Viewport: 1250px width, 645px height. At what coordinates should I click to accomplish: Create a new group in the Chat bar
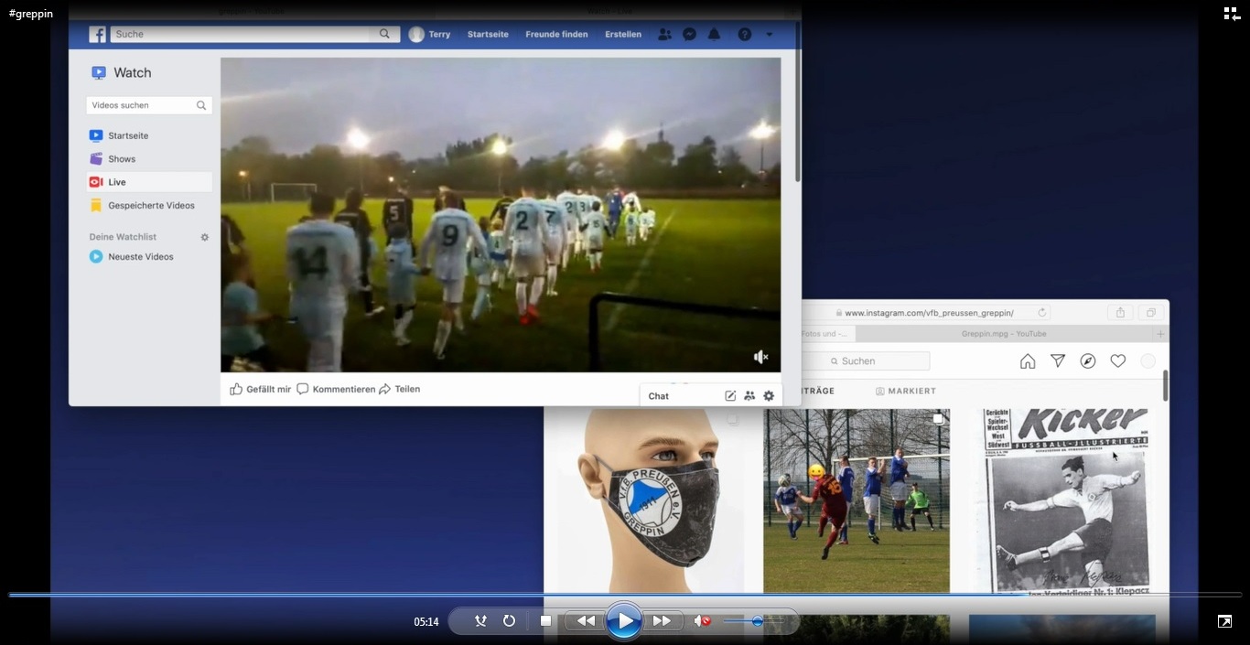click(x=749, y=396)
